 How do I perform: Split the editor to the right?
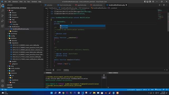(164, 5)
